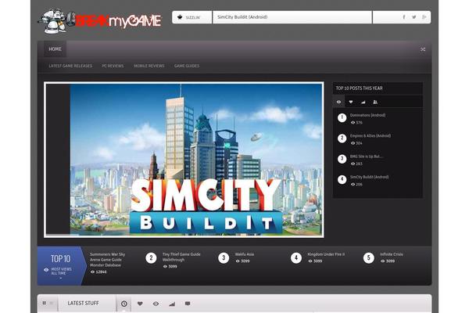Sort Latest Stuff by views eye icon

156,304
